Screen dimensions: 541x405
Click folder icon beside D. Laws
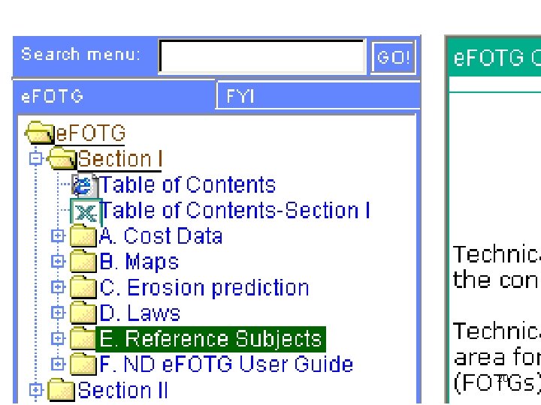point(83,313)
